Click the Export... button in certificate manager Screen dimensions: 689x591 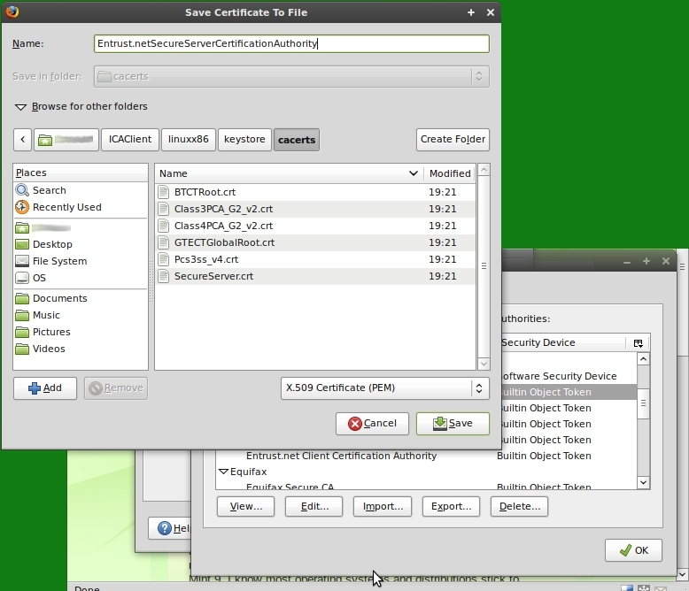pos(451,506)
